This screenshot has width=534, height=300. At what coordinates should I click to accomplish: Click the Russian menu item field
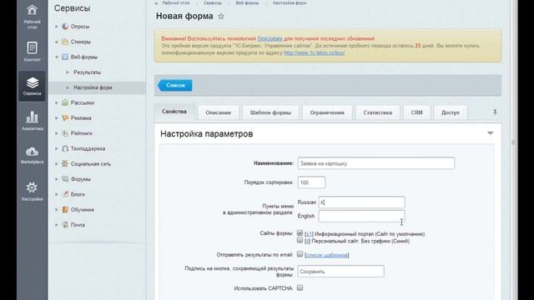(361, 202)
